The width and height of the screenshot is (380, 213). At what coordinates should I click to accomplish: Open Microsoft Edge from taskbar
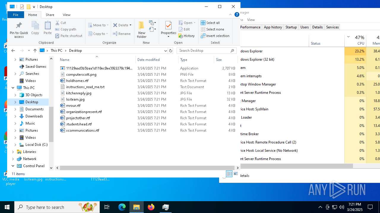pyautogui.click(x=122, y=207)
